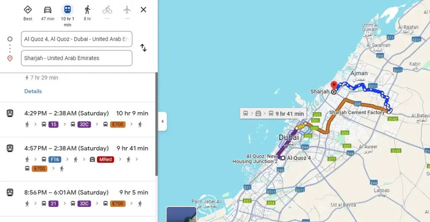
Task: Click transit icon beside 4:29 PM route
Action: click(x=10, y=113)
